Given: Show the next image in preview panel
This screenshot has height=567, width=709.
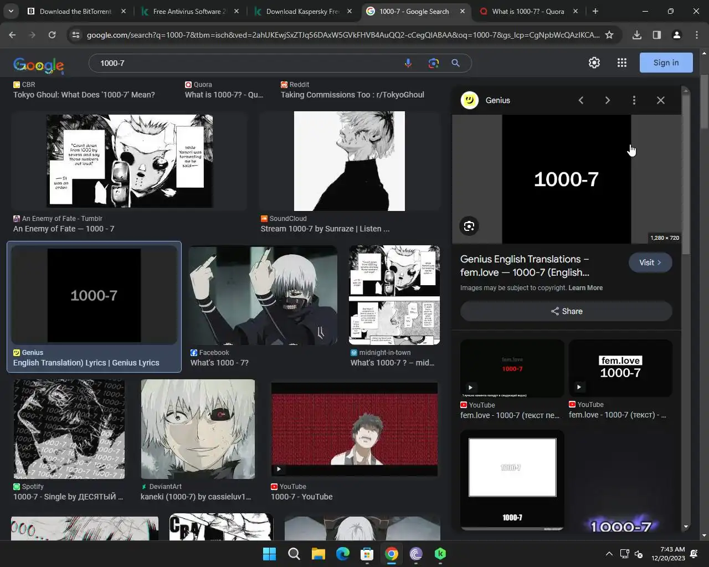Looking at the screenshot, I should pos(608,100).
